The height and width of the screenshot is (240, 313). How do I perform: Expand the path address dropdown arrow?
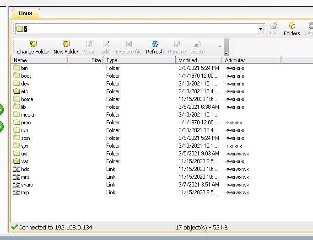(260, 29)
